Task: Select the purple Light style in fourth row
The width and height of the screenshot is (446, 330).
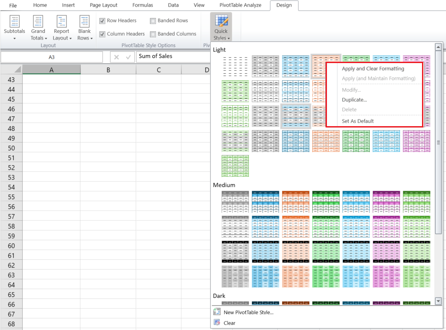Action: (416, 141)
